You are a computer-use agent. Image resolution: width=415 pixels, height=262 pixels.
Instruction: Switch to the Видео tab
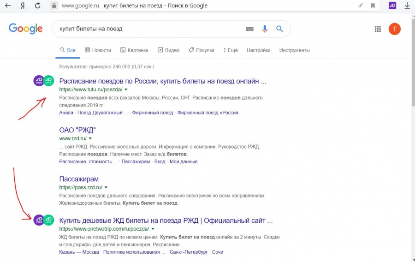pyautogui.click(x=169, y=50)
